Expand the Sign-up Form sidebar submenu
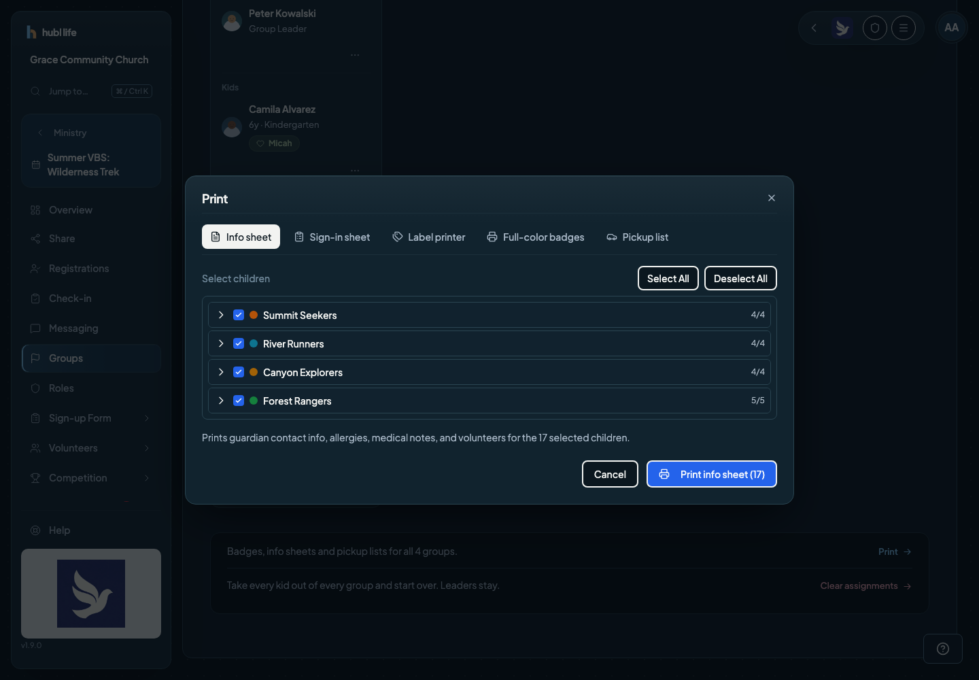The height and width of the screenshot is (680, 979). point(147,418)
